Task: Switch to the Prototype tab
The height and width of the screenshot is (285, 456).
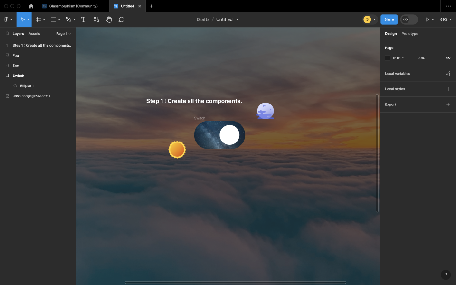Action: (409, 34)
